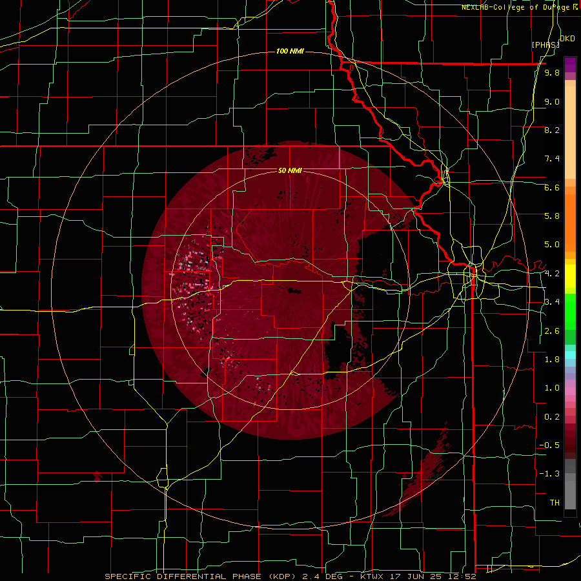Click the [PHAS] label above the color bar
Screen dimensions: 581x581
pyautogui.click(x=545, y=45)
